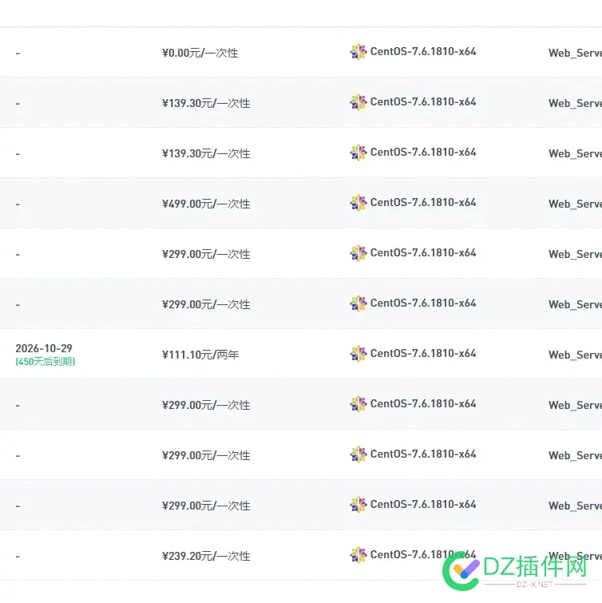Click CentOS icon in second ¥139.30 row
Screen dimensions: 602x603
(x=358, y=153)
